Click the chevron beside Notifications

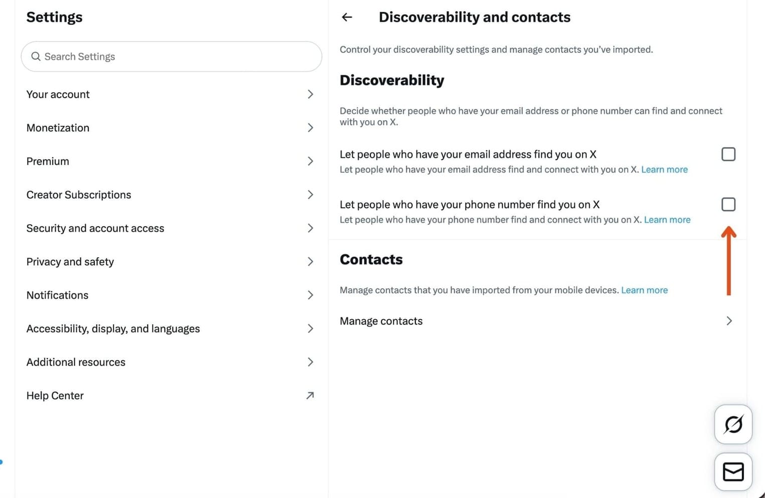(311, 295)
